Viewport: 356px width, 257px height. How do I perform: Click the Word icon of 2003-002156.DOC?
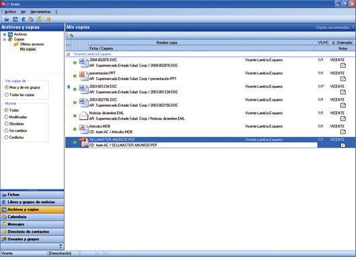tap(83, 103)
